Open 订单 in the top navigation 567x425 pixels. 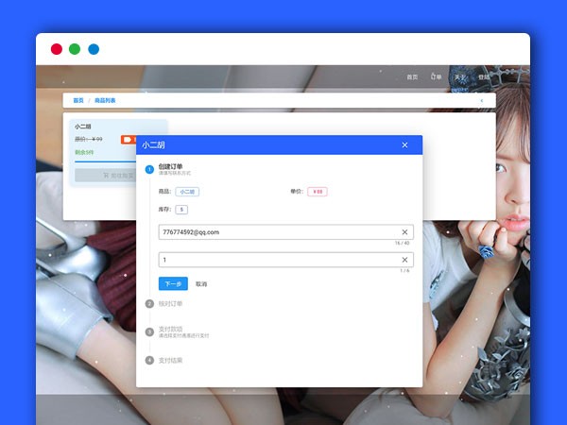pyautogui.click(x=436, y=77)
